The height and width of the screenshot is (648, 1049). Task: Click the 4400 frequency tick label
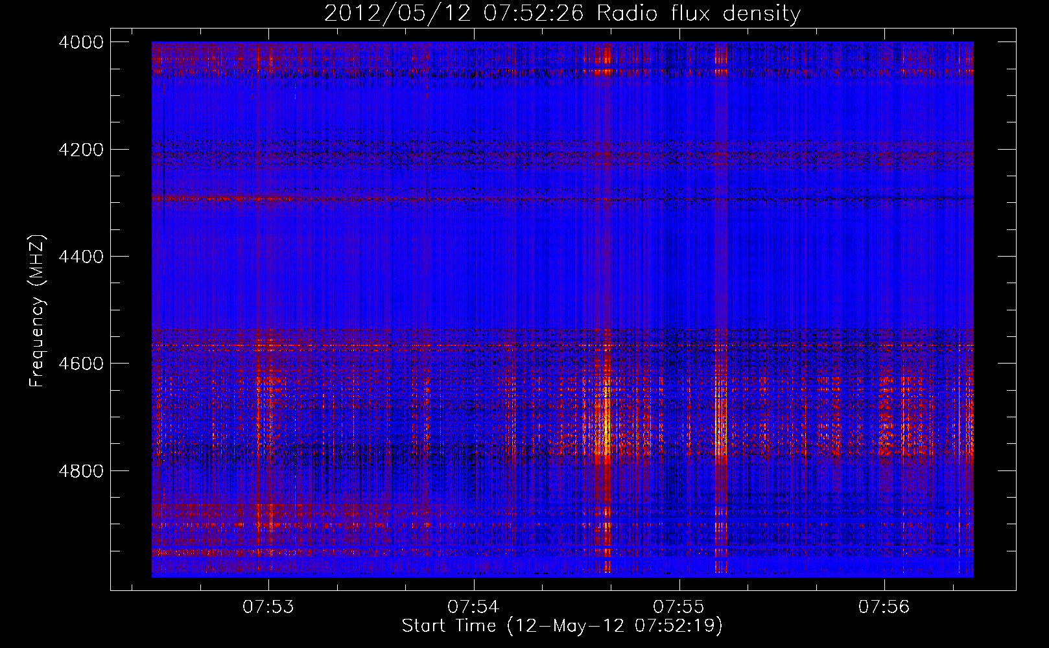(81, 257)
